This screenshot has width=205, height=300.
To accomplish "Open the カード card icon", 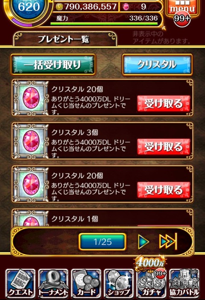I will pos(86,283).
